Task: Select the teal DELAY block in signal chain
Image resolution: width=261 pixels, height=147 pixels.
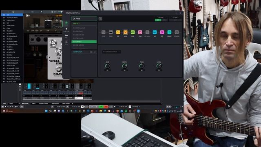Action: (169, 32)
